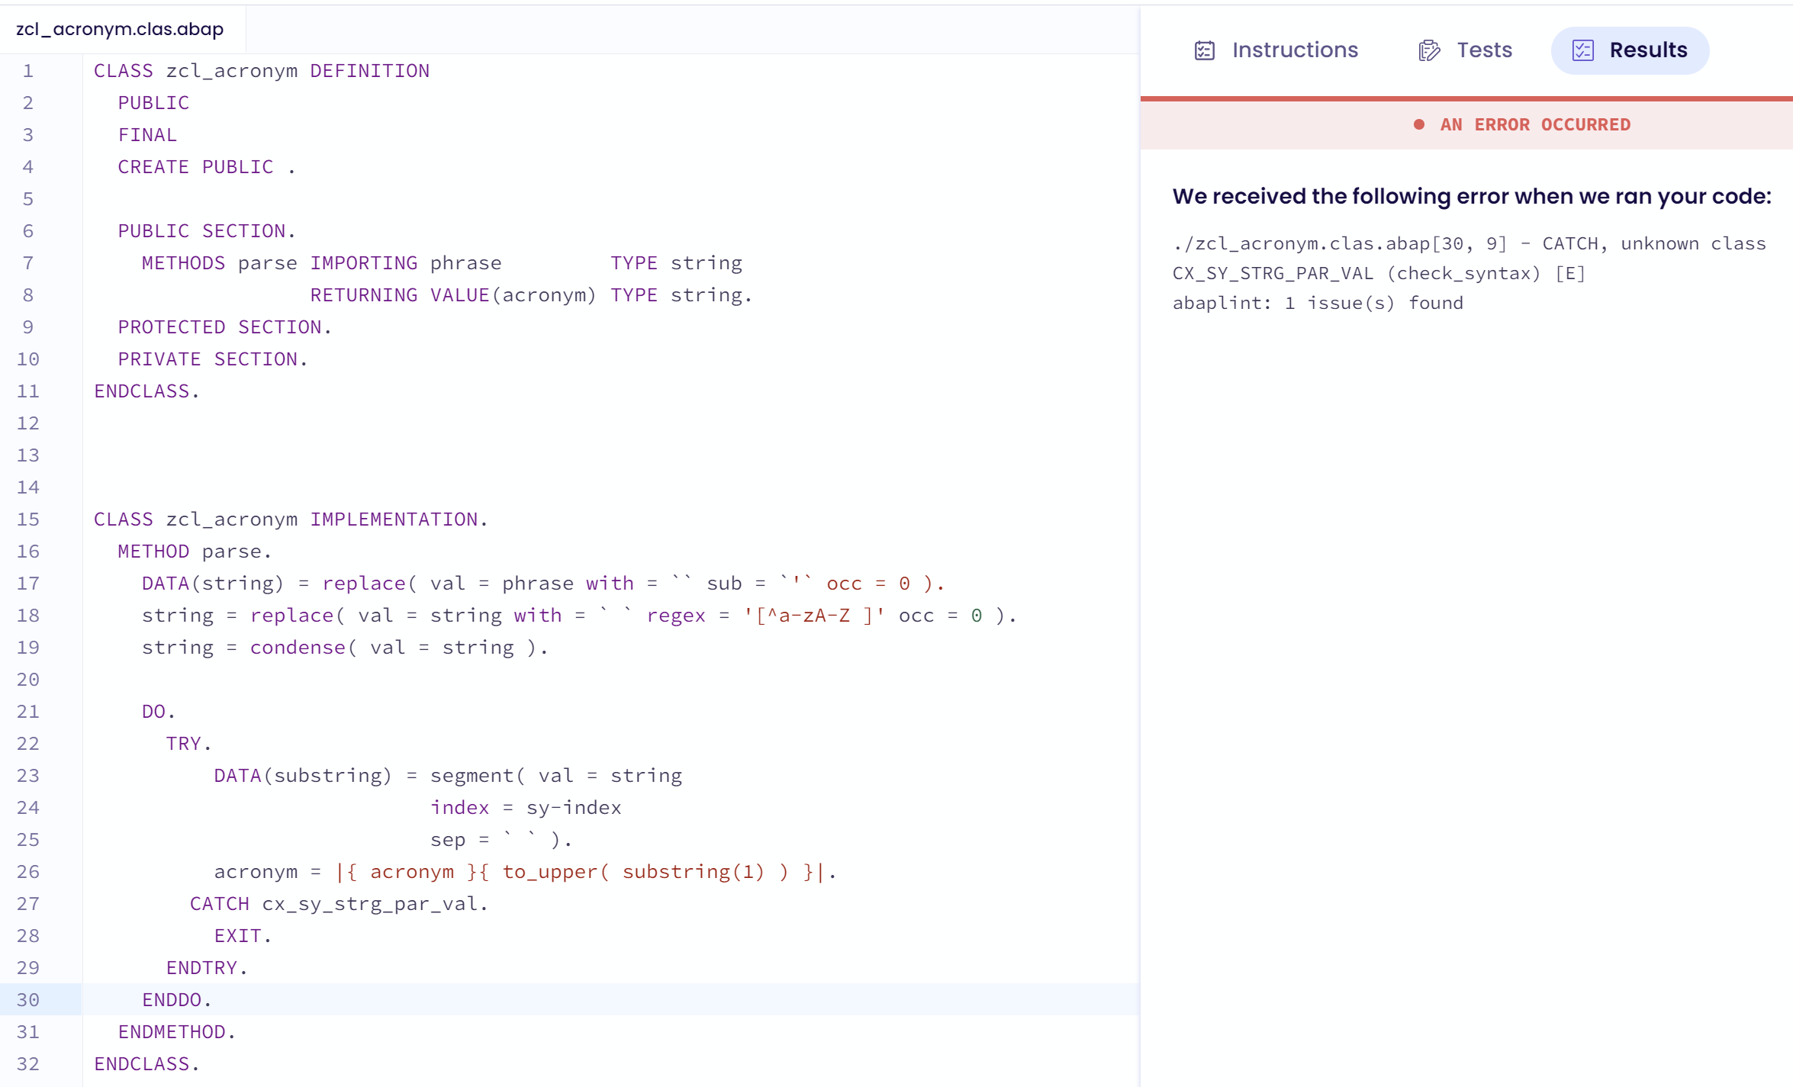Click the CATCH cx_sy_strg_par_val line
The height and width of the screenshot is (1087, 1793).
[x=338, y=903]
